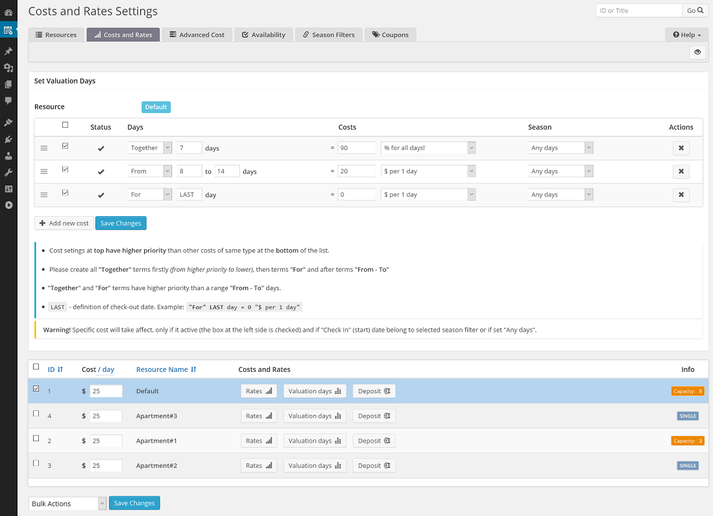Open Rates for the Default resource
This screenshot has height=516, width=713.
(259, 391)
